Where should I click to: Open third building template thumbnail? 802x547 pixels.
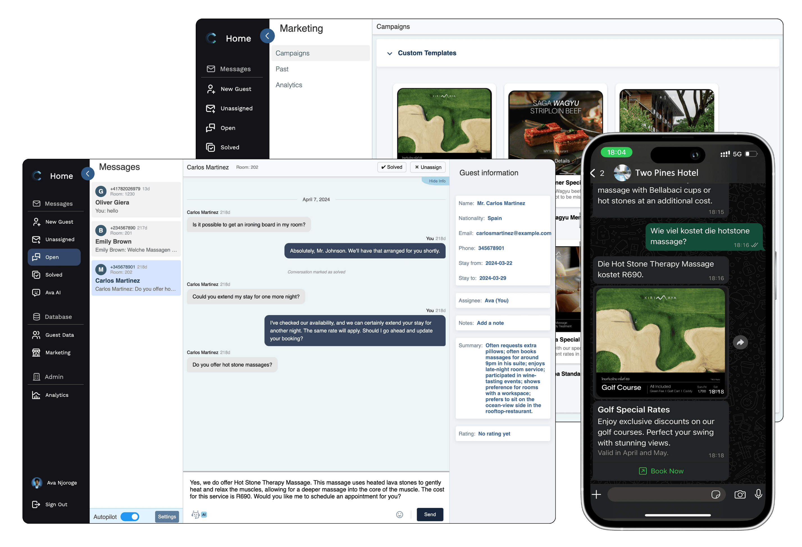[667, 110]
